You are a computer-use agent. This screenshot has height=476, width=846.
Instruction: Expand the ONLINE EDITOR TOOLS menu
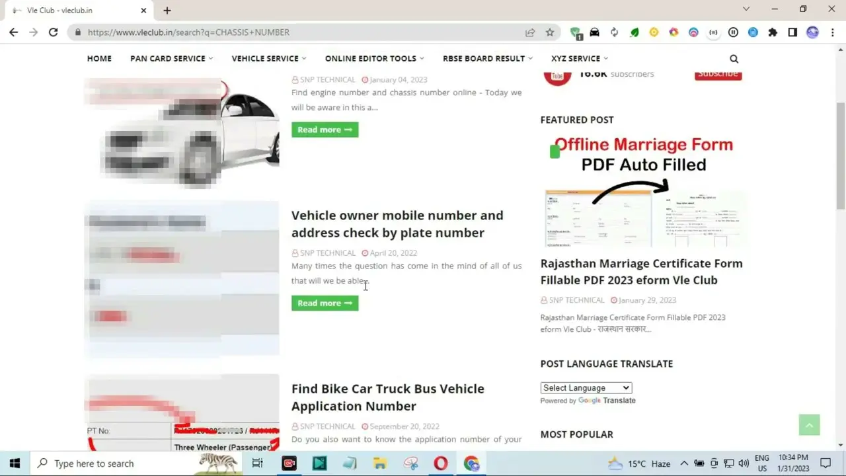point(374,58)
